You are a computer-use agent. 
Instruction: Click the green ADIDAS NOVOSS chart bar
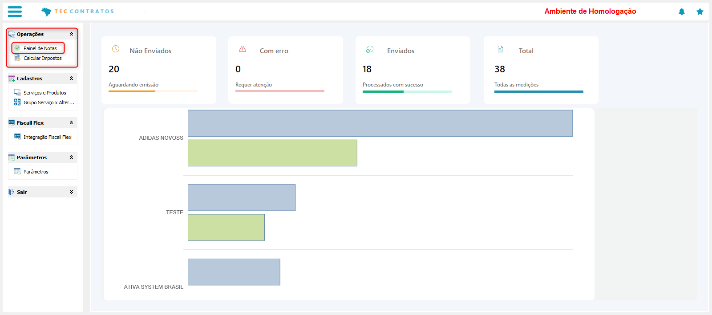(x=272, y=153)
